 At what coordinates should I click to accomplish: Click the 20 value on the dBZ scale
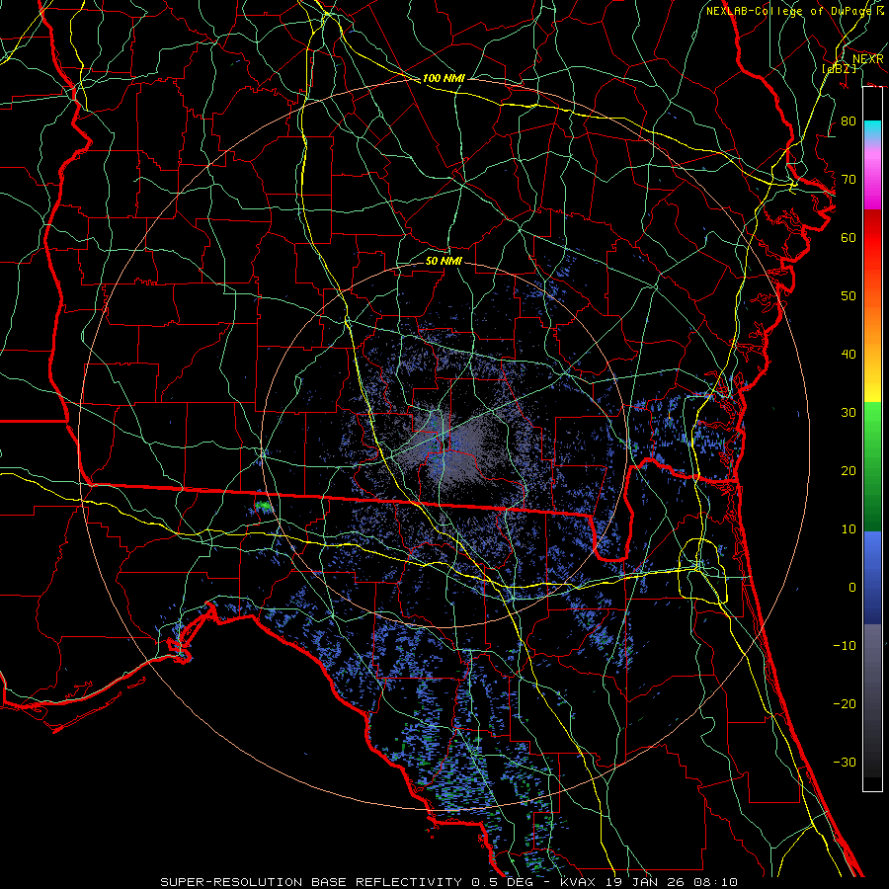tap(849, 470)
